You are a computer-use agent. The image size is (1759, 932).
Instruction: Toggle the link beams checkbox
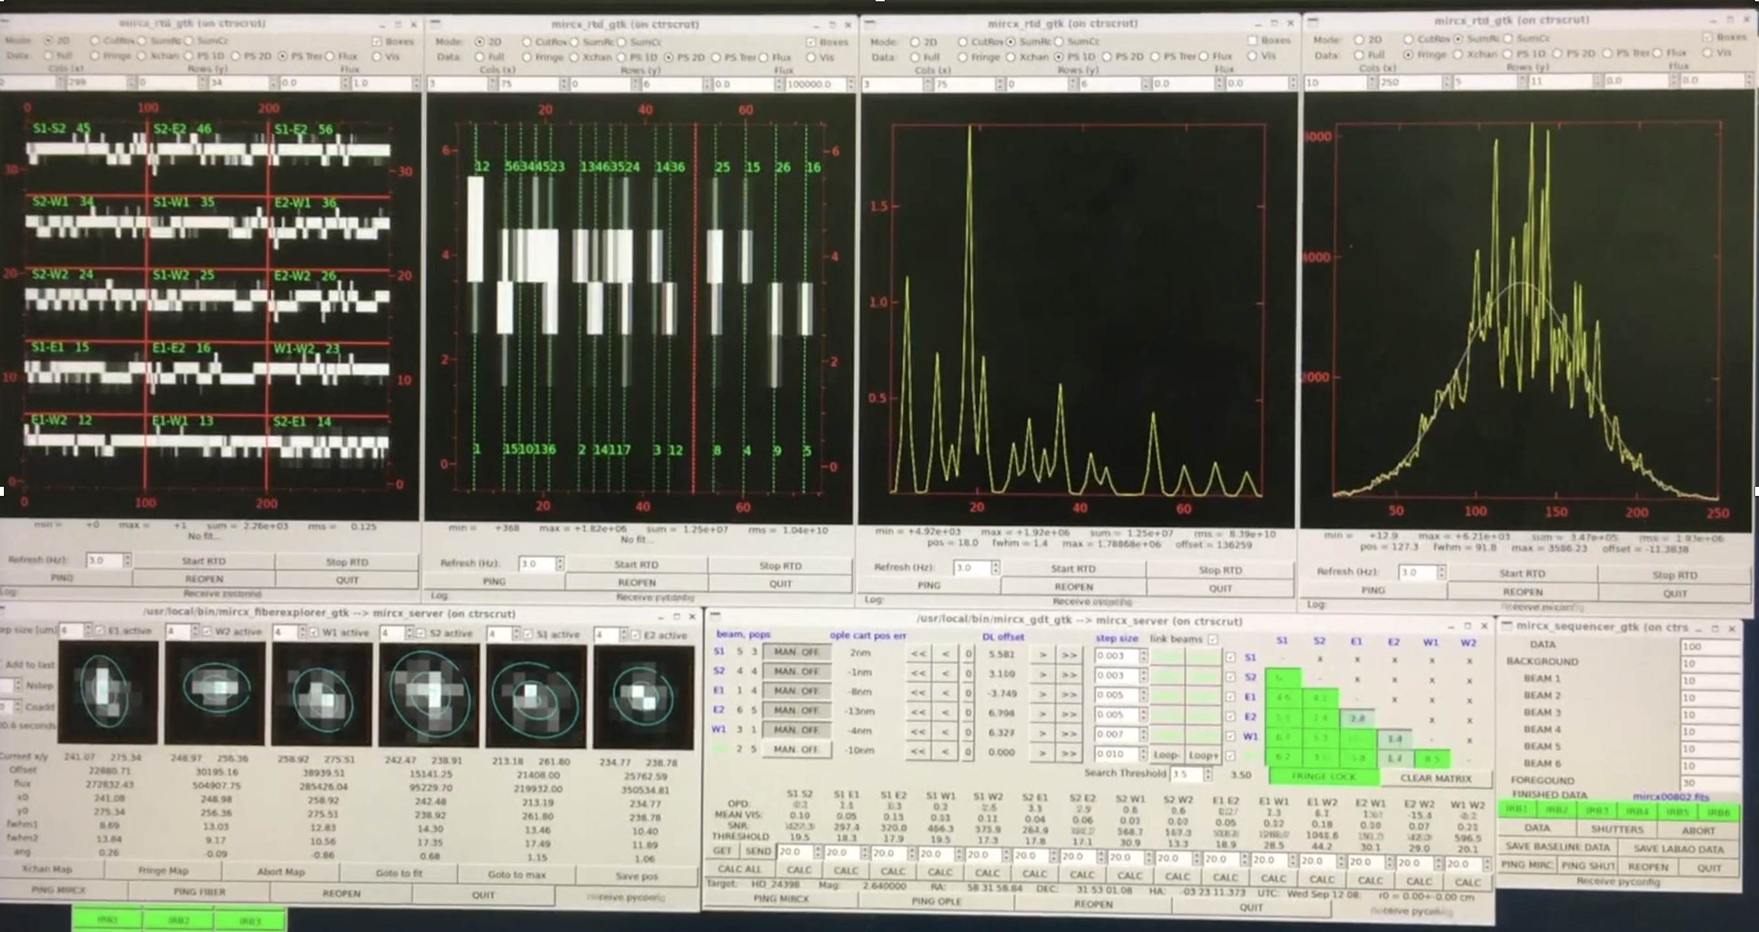click(1212, 639)
